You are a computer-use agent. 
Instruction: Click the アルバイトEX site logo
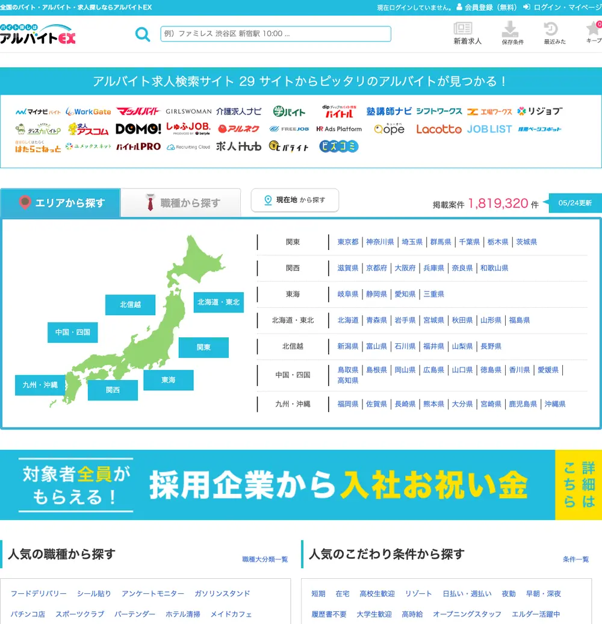click(38, 34)
